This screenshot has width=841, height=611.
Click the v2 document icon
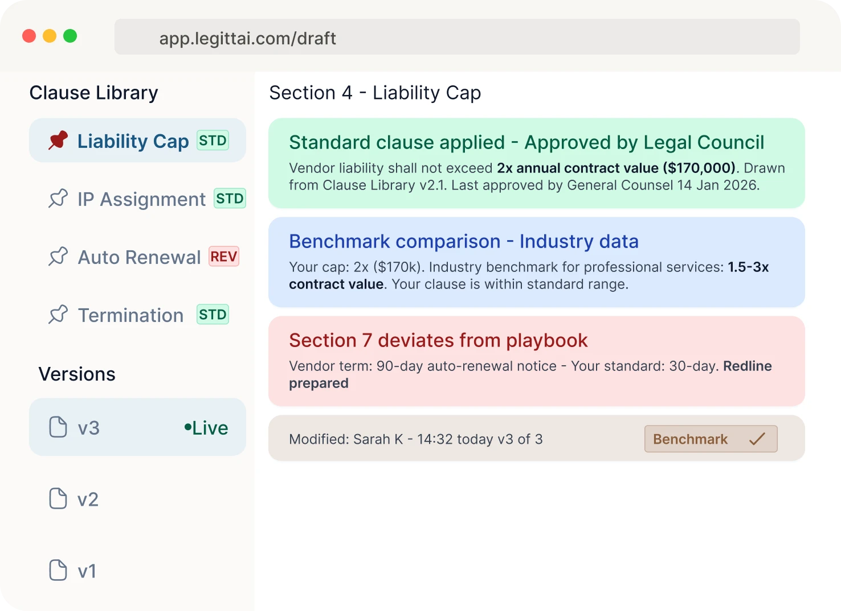pos(58,499)
